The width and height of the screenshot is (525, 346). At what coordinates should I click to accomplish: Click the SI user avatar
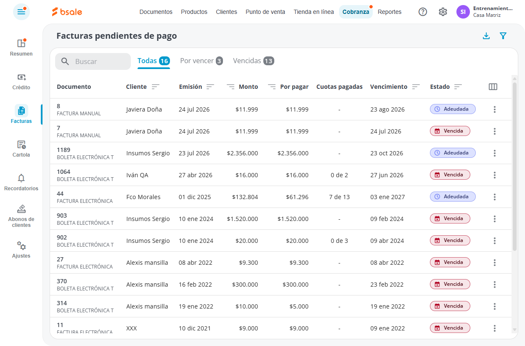click(x=463, y=12)
